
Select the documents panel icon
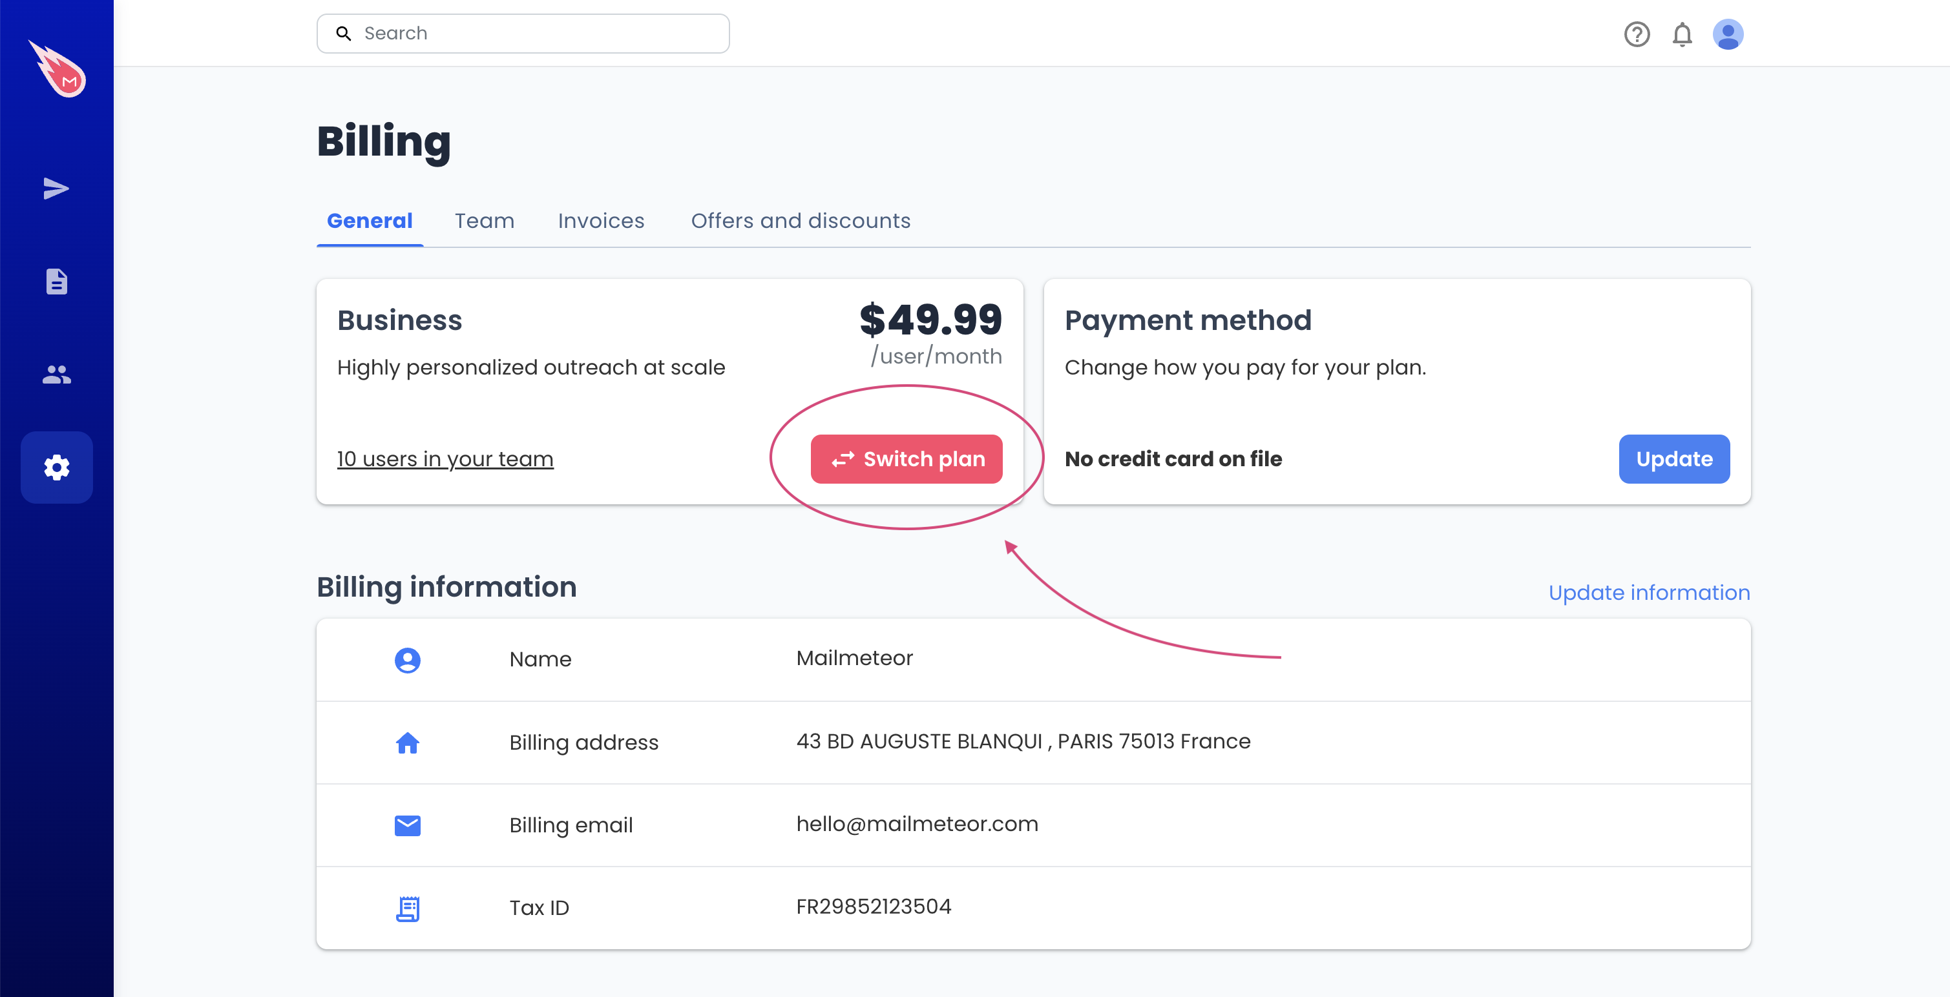58,280
